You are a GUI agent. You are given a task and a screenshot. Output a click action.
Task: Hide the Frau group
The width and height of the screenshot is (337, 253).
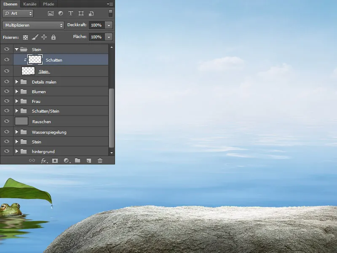7,101
